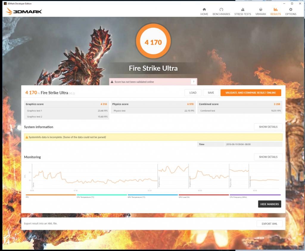Minimize the 3DMark window
This screenshot has width=305, height=251.
point(284,4)
